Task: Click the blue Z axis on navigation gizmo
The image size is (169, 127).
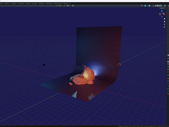Action: 162,11
